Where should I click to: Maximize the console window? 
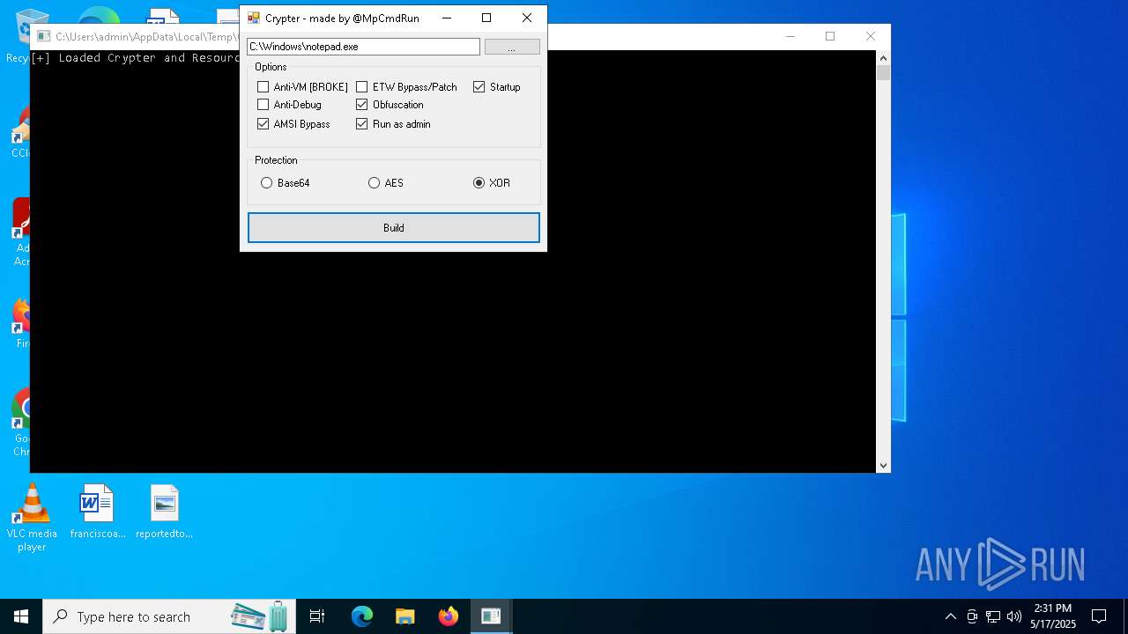(x=830, y=36)
